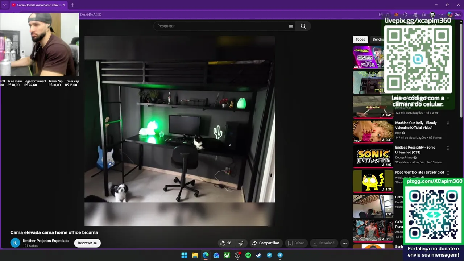Open the loft bed 2:33 video thumbnail

373,206
